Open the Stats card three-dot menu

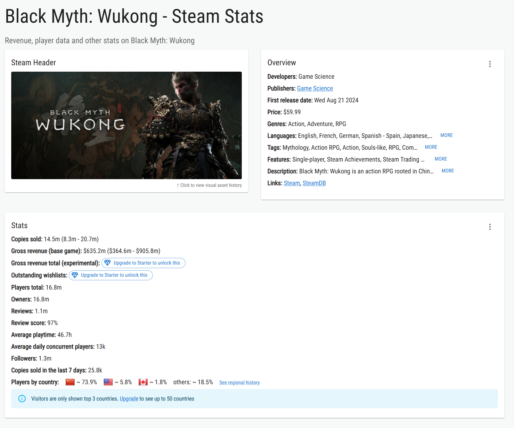[x=490, y=227]
